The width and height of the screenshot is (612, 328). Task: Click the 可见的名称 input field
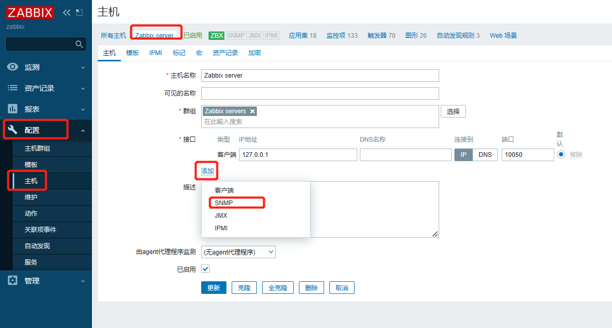coord(320,93)
